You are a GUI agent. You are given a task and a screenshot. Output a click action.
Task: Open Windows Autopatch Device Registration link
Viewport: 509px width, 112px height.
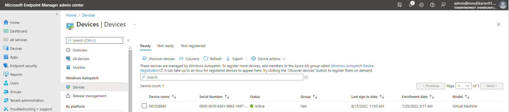(x=257, y=68)
